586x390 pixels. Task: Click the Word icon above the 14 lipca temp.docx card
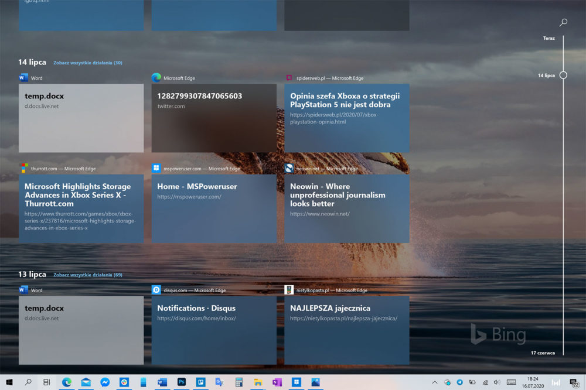[23, 78]
